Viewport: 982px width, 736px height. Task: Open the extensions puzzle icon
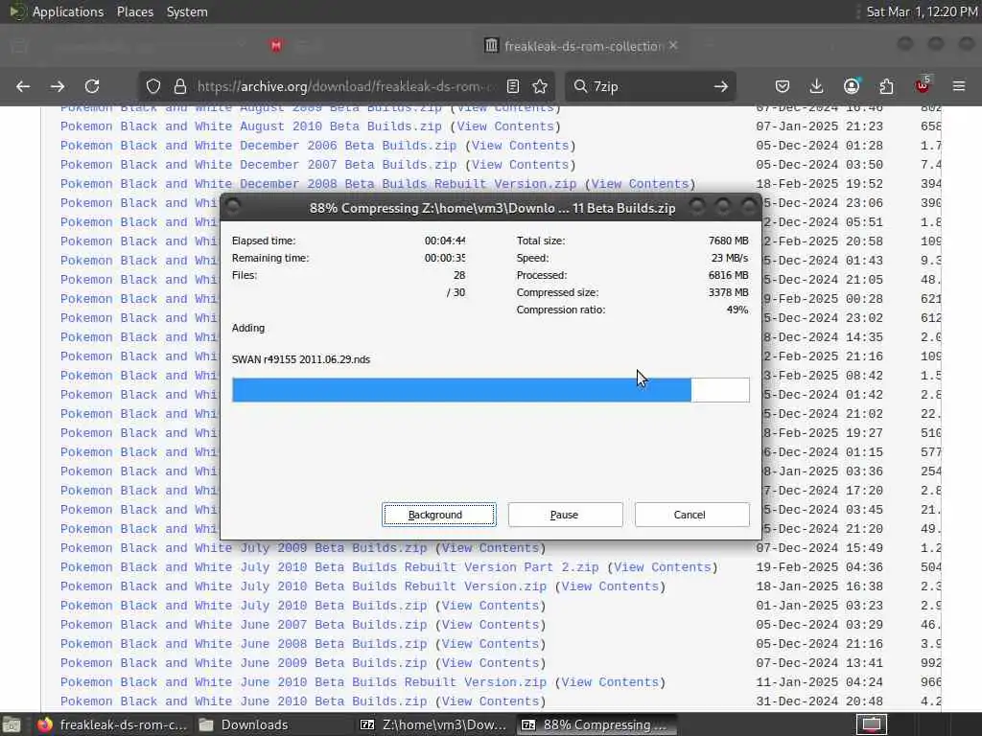pos(886,86)
